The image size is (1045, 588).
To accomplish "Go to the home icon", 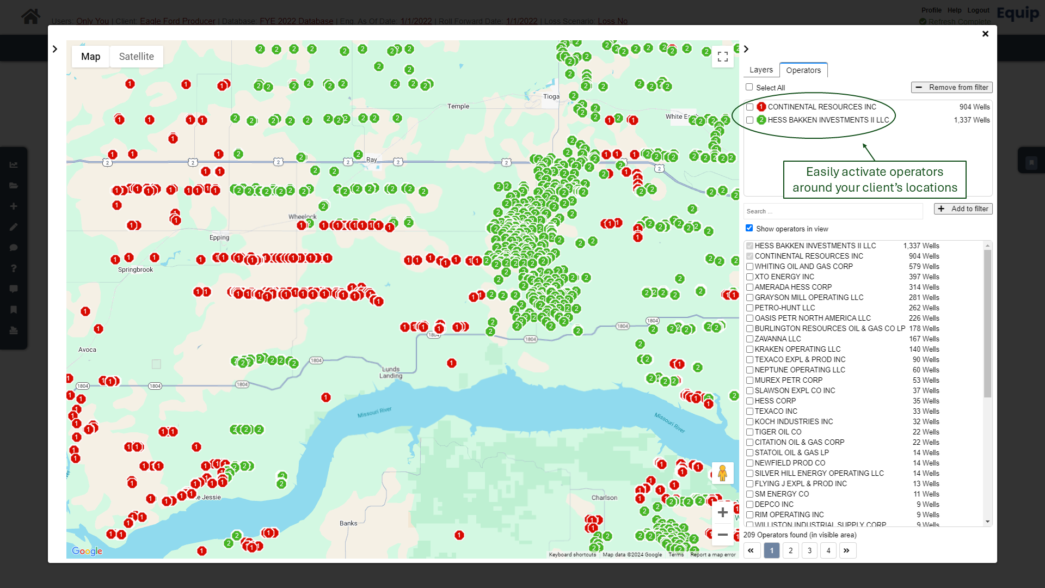I will click(30, 16).
